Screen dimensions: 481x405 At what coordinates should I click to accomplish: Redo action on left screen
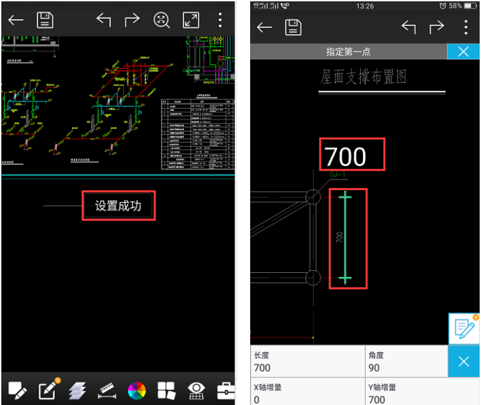132,19
